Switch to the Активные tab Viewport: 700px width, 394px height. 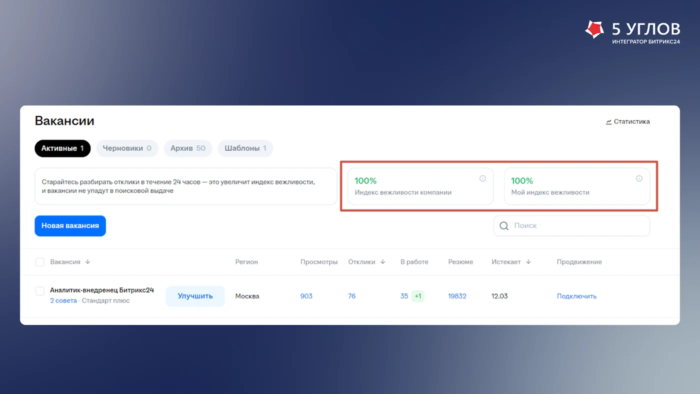pos(62,148)
